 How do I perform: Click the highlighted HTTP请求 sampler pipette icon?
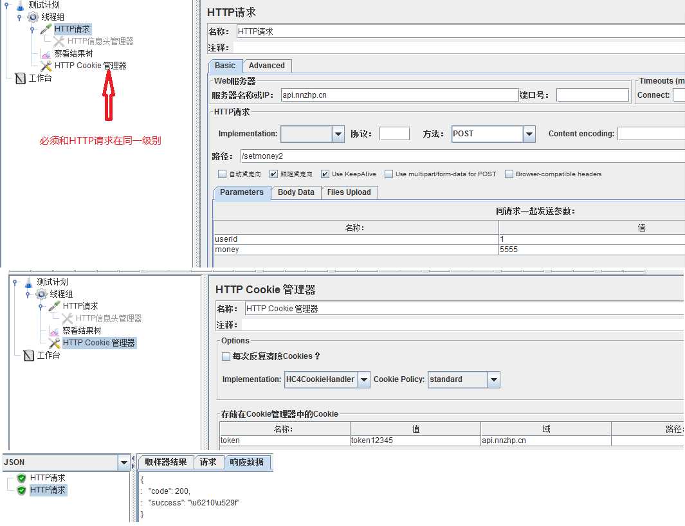click(46, 30)
